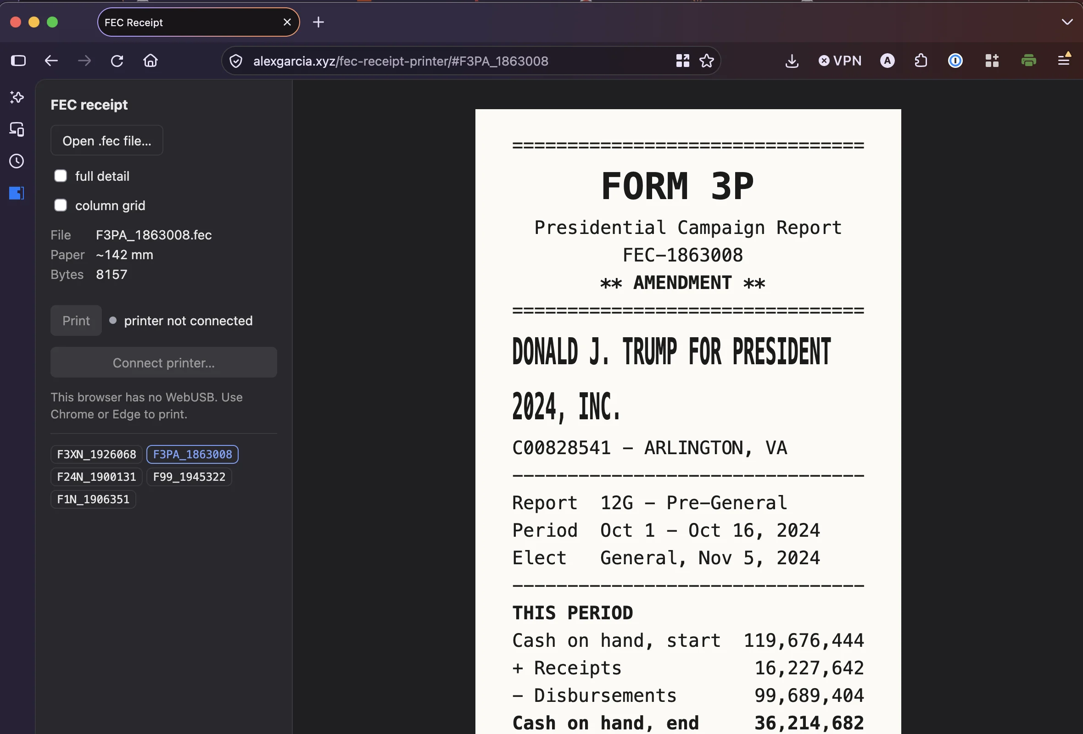Open the VPN button in toolbar
1083x734 pixels.
840,61
